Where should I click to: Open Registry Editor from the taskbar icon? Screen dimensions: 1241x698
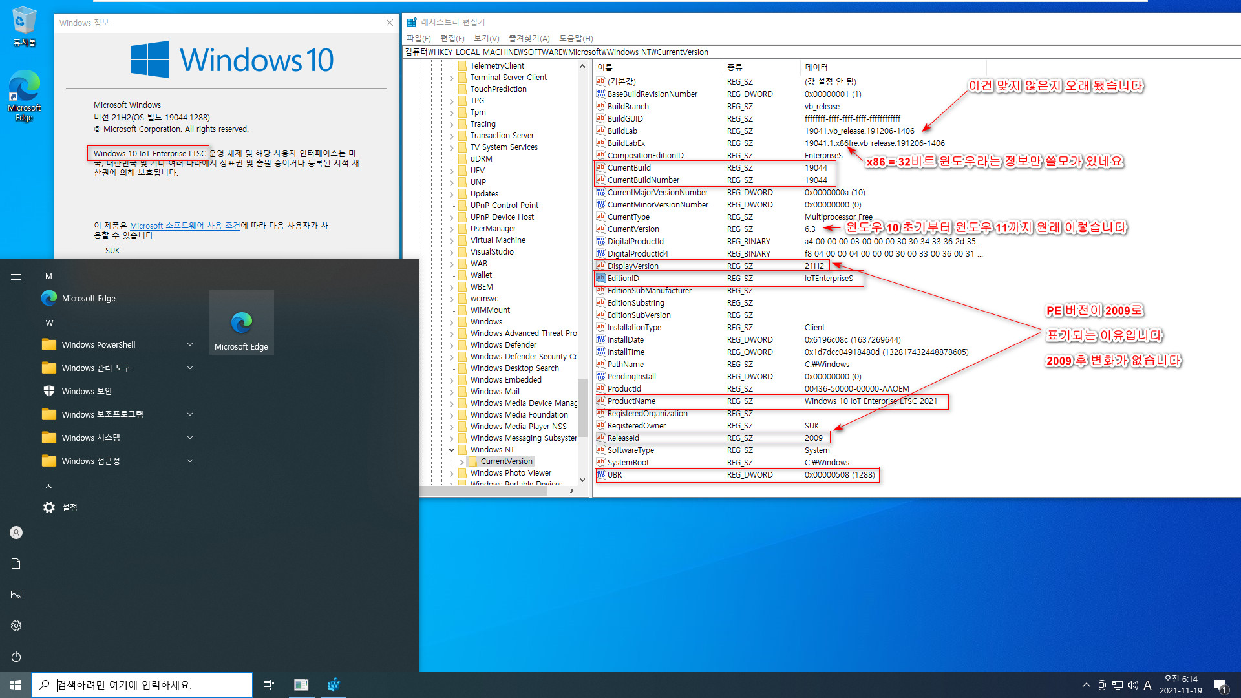[334, 684]
